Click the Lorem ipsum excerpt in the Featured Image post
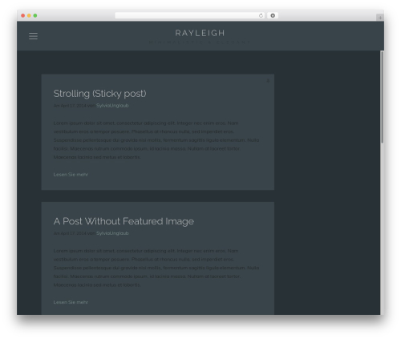401x339 pixels. coord(156,268)
